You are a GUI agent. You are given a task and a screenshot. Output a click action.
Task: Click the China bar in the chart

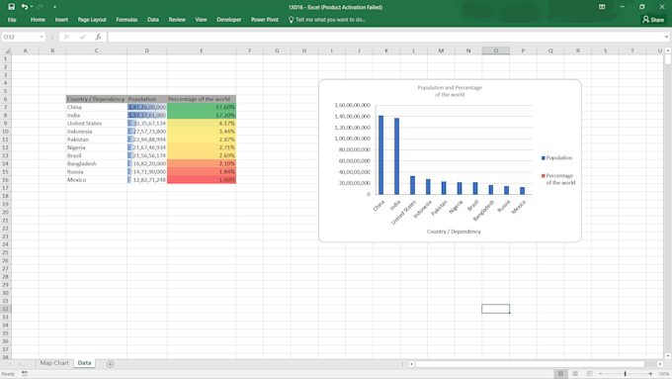(380, 155)
